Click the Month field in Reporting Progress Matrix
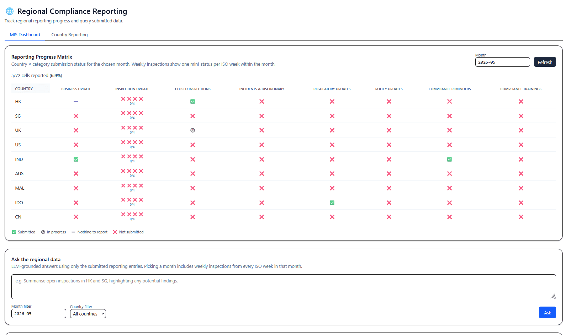Viewport: 566px width, 335px height. [502, 62]
